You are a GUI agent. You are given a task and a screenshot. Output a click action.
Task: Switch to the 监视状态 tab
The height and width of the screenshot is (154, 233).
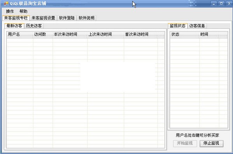178,26
